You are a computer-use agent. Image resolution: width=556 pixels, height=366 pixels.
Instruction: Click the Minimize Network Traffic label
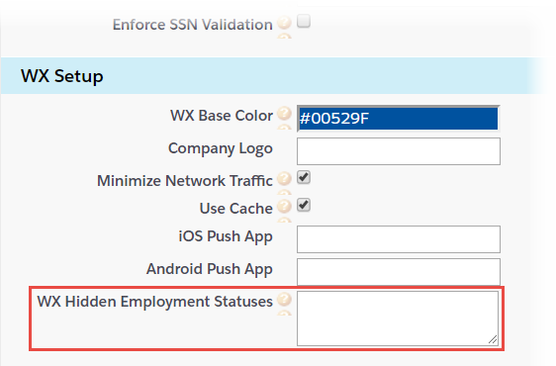185,181
